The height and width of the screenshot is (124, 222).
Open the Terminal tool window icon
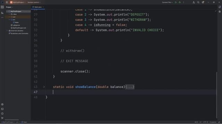click(x=2, y=109)
